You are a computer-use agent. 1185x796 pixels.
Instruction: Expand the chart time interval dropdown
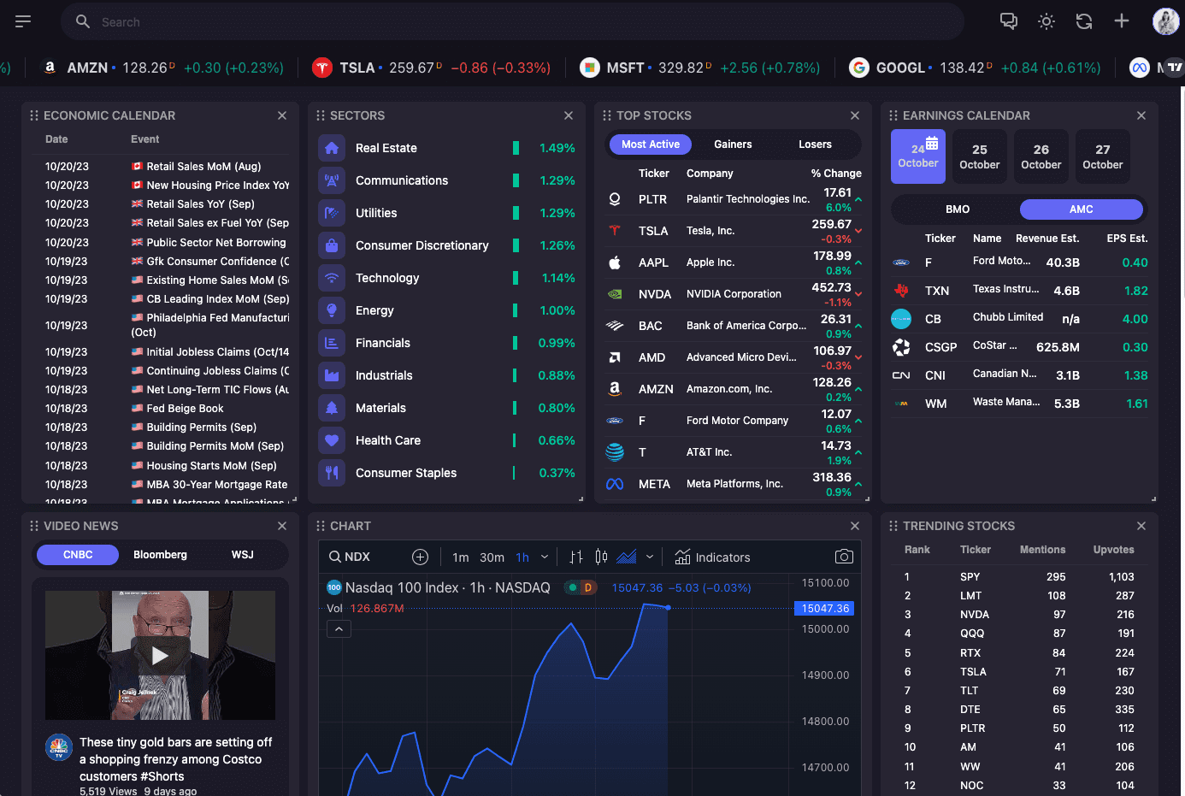545,557
